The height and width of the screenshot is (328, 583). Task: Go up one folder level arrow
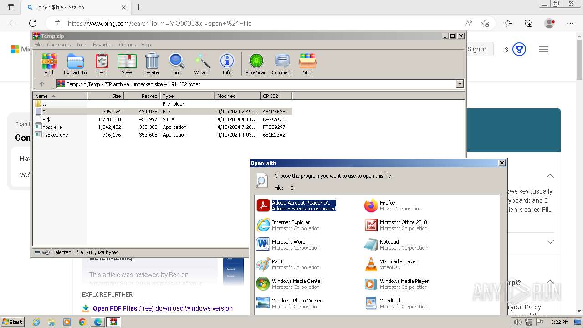click(42, 84)
